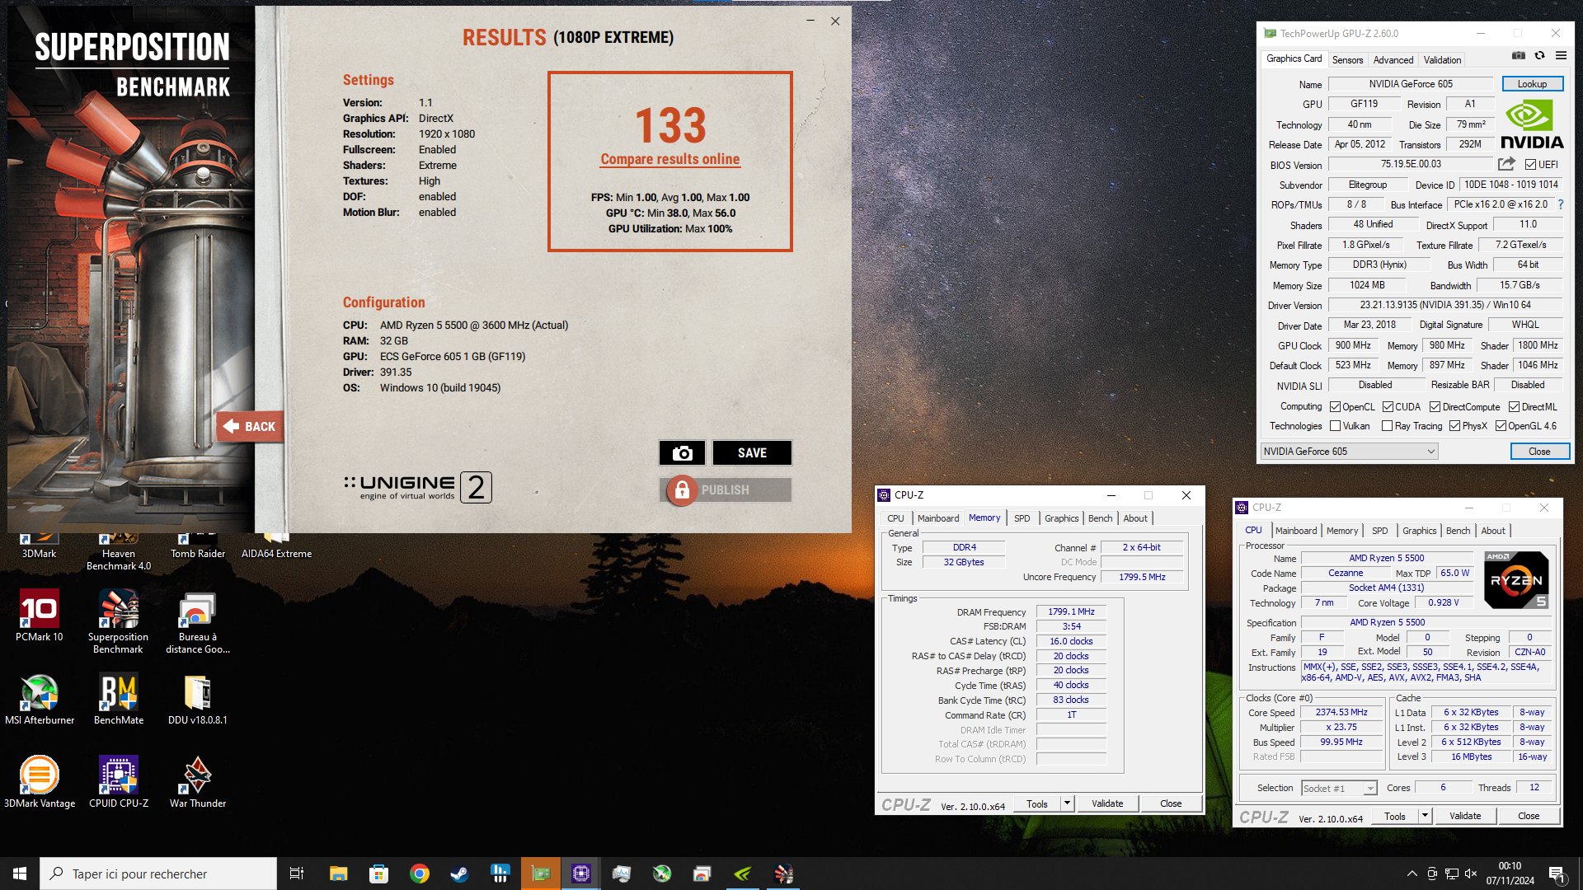Toggle the DirectML checkbox
The height and width of the screenshot is (890, 1583).
tap(1514, 407)
